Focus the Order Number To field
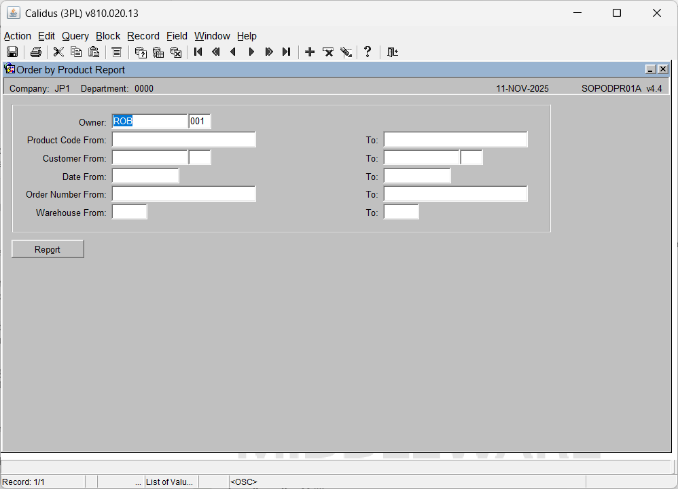 (x=455, y=194)
